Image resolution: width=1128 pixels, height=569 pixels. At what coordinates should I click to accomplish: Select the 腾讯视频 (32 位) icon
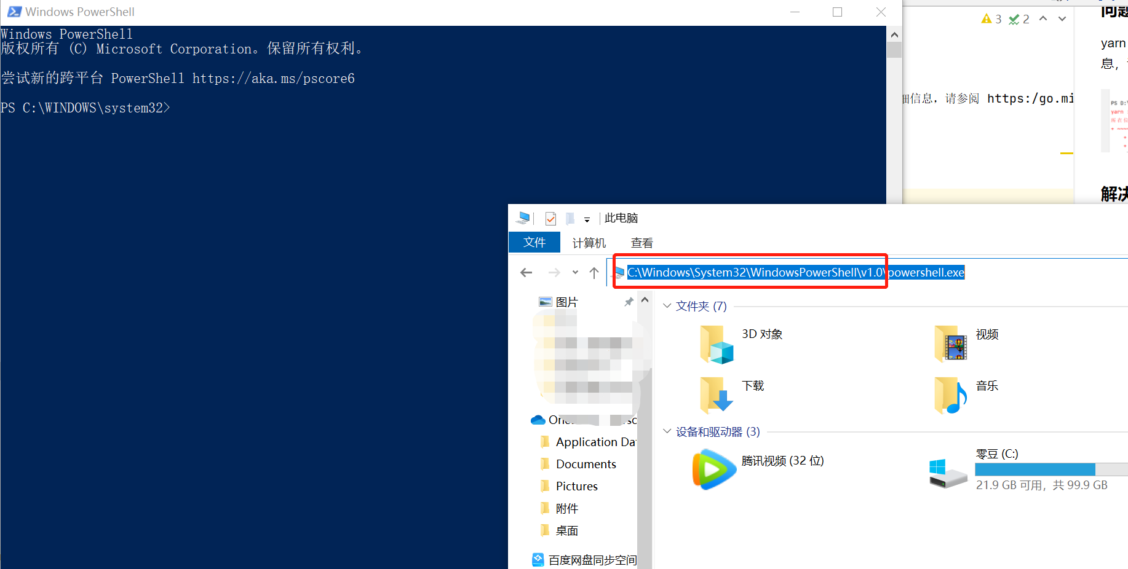[714, 469]
